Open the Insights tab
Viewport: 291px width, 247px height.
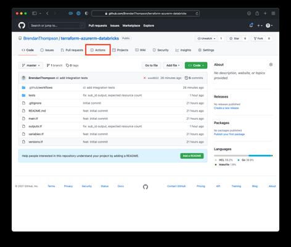coord(183,50)
